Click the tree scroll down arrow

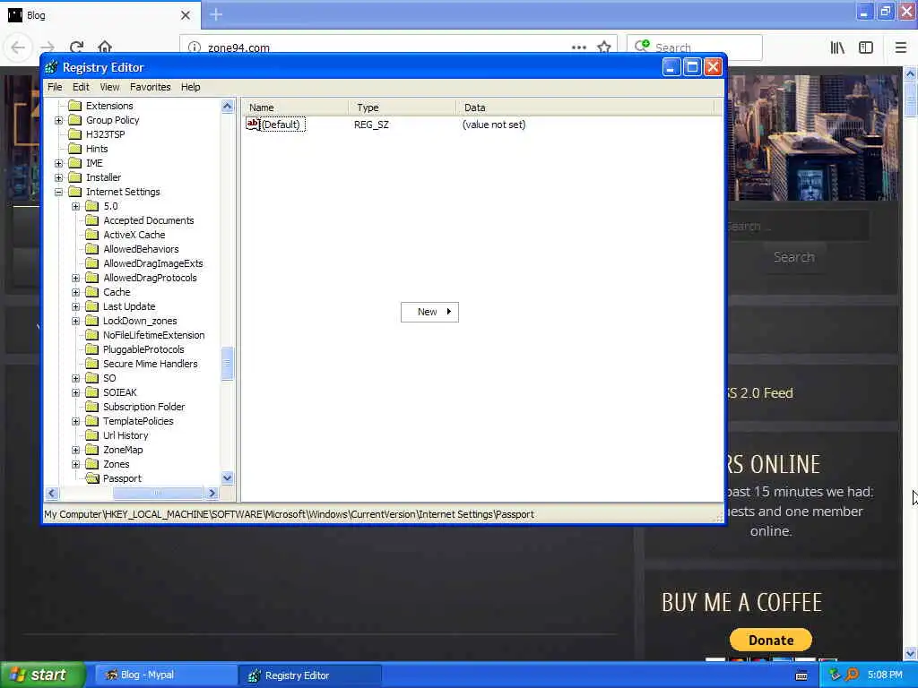pyautogui.click(x=227, y=478)
